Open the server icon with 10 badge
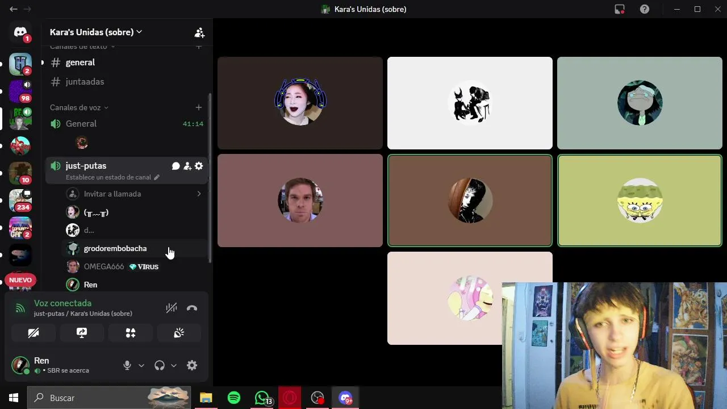The height and width of the screenshot is (409, 727). pos(20,173)
